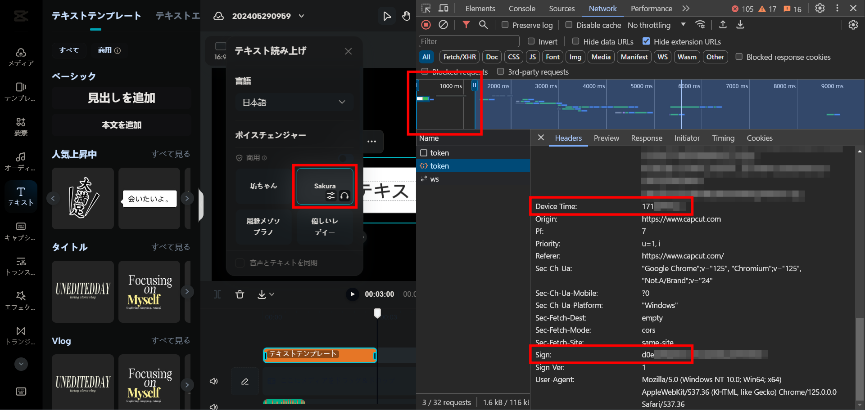Expand more sidebar items down arrow
The height and width of the screenshot is (410, 865).
[x=21, y=364]
